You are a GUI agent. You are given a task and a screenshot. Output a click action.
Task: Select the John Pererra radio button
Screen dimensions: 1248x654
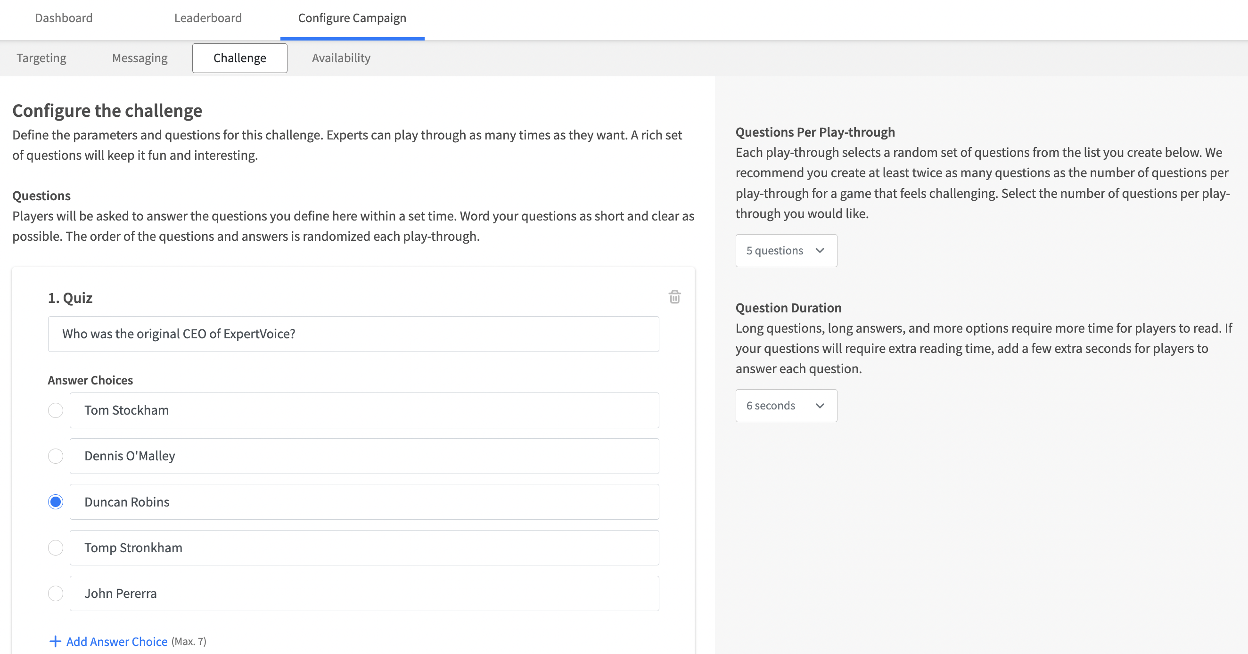pyautogui.click(x=56, y=593)
